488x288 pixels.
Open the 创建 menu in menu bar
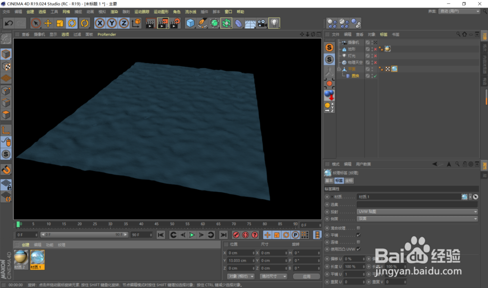pyautogui.click(x=30, y=12)
